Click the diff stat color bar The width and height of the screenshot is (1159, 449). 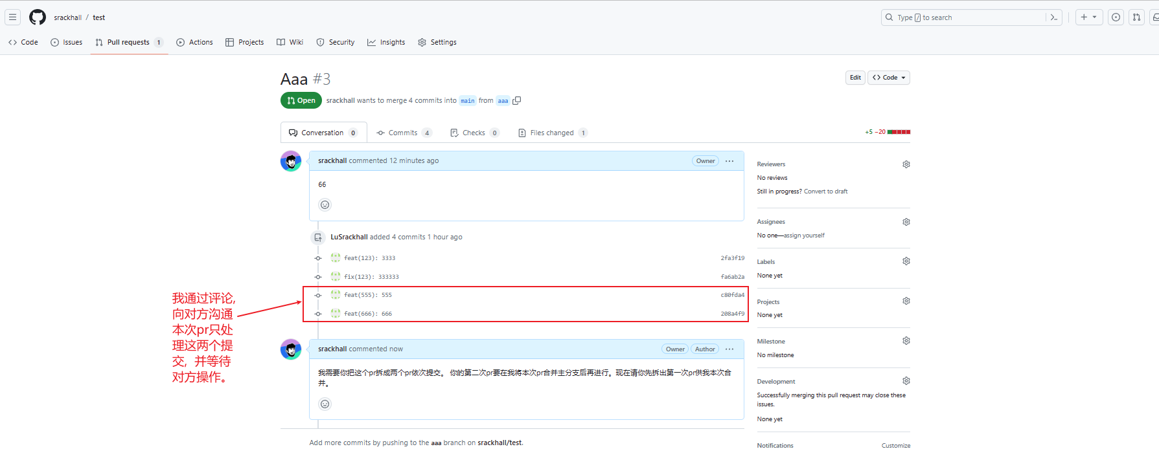899,132
